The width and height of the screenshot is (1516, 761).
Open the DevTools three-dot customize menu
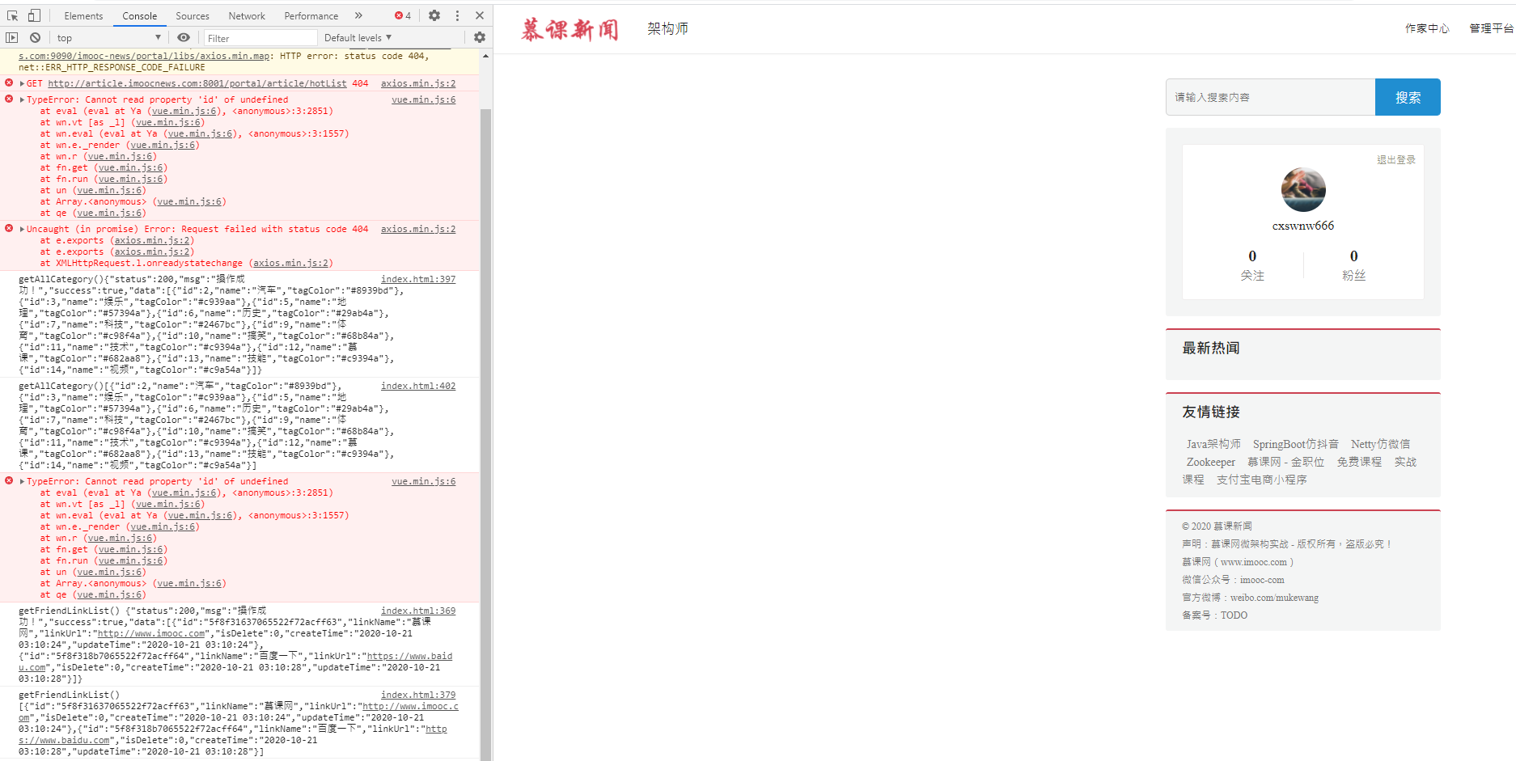tap(457, 15)
